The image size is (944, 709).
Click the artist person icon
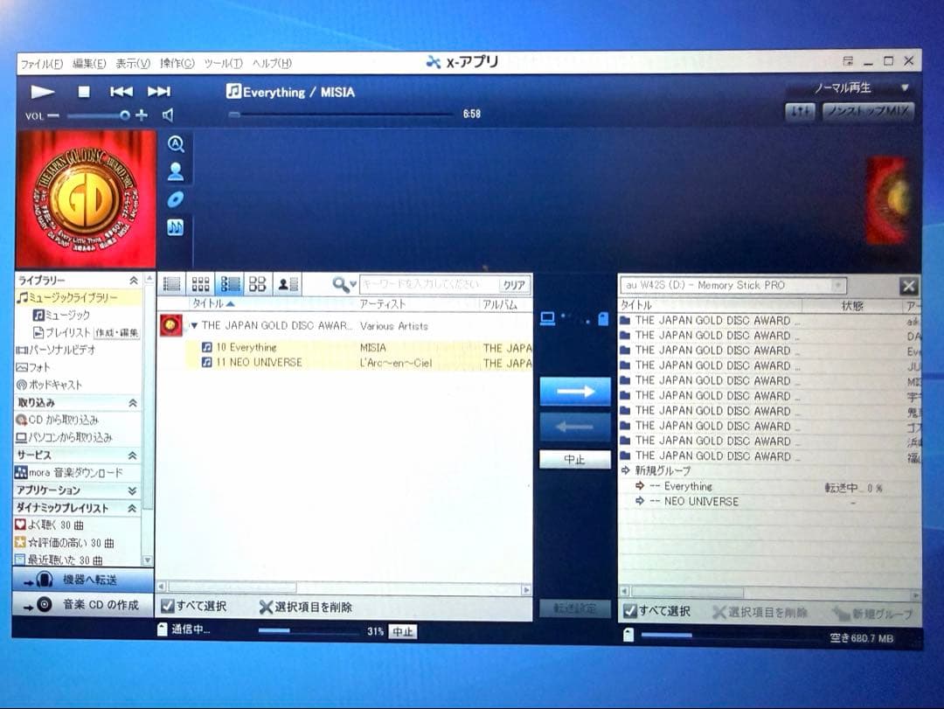[x=175, y=171]
